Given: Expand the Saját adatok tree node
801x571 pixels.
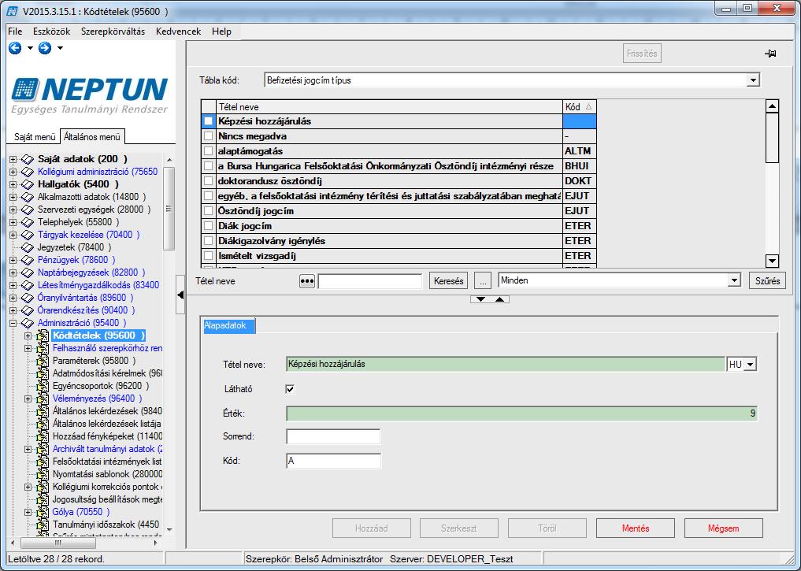Looking at the screenshot, I should 13,159.
